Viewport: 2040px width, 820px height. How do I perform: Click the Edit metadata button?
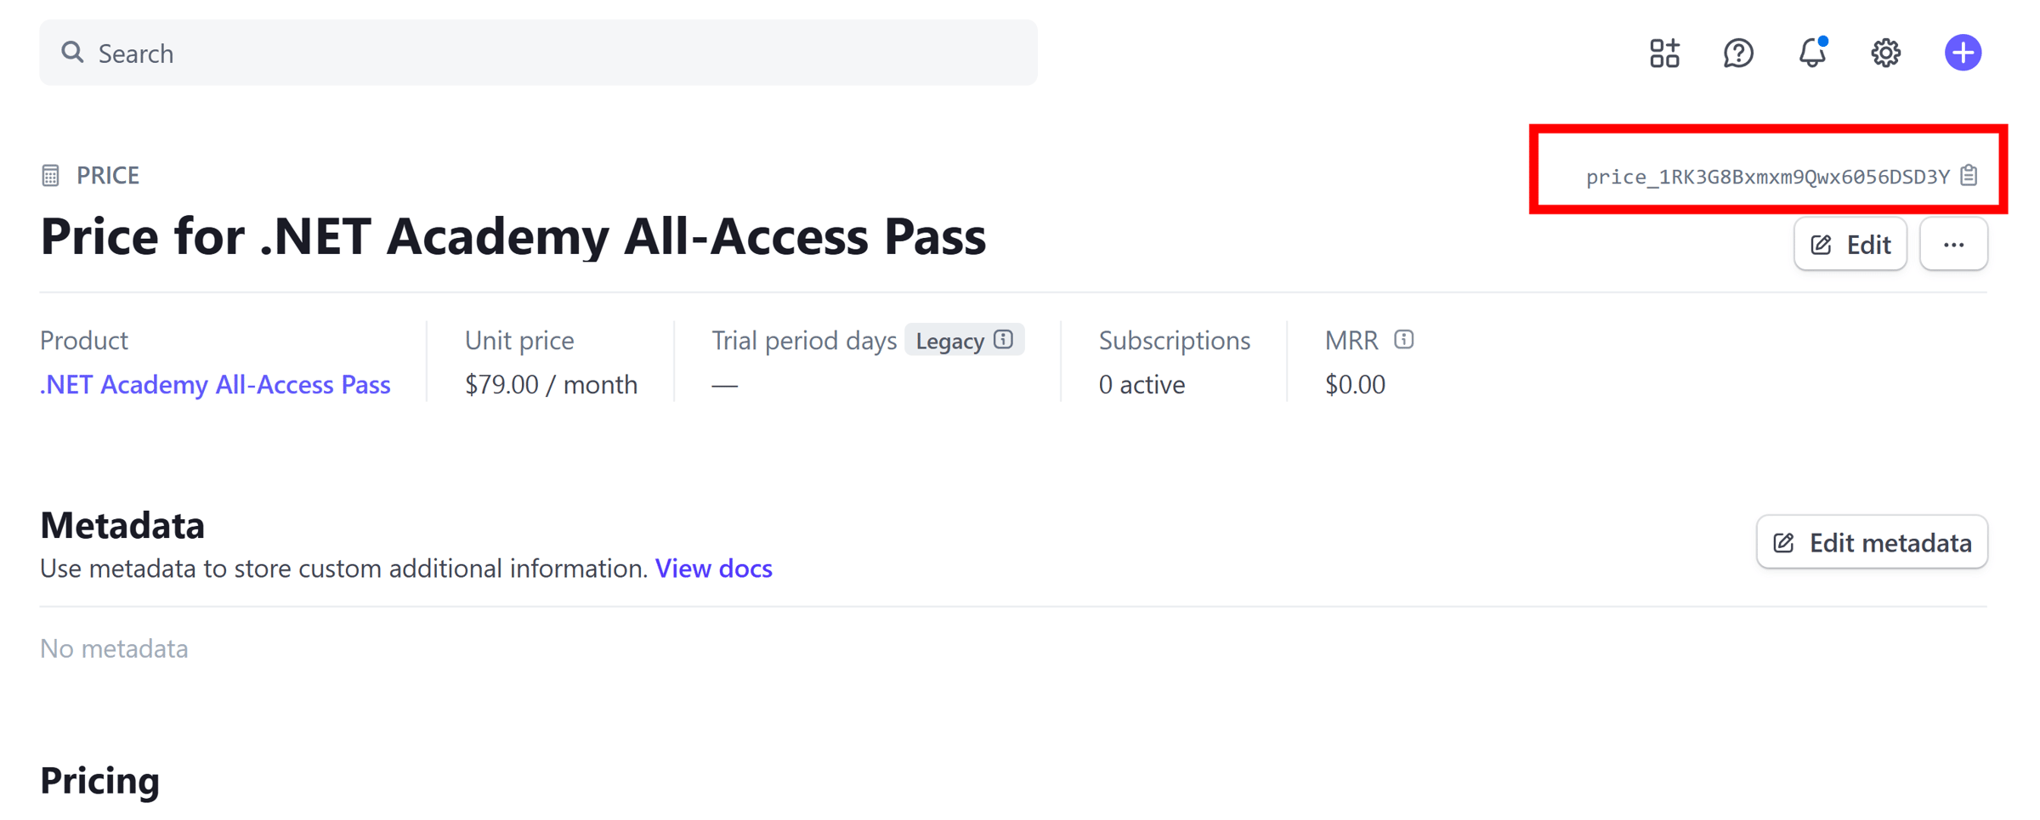click(x=1872, y=542)
